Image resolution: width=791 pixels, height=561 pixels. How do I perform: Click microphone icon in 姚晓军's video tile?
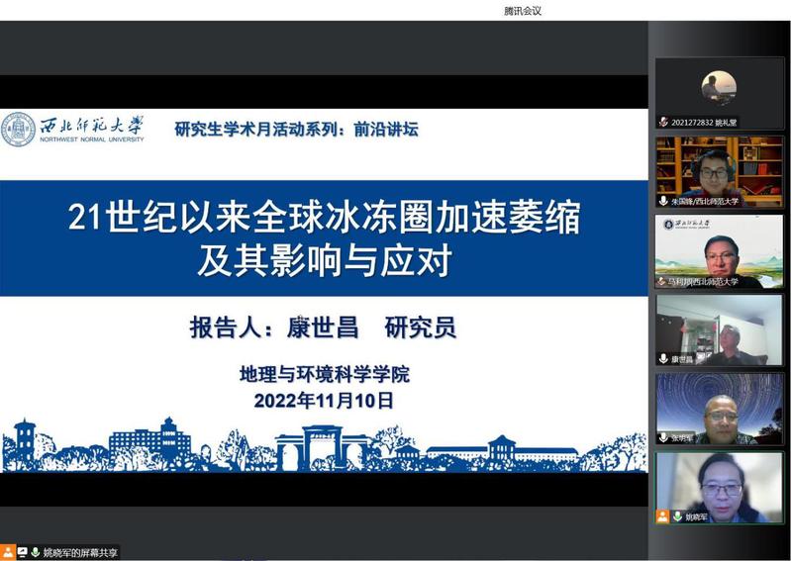click(x=678, y=516)
